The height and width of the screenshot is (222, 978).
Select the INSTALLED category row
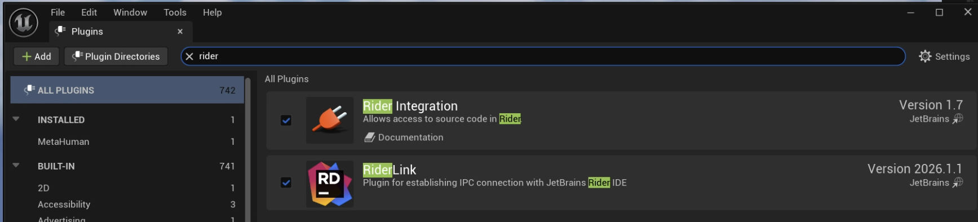coord(127,119)
